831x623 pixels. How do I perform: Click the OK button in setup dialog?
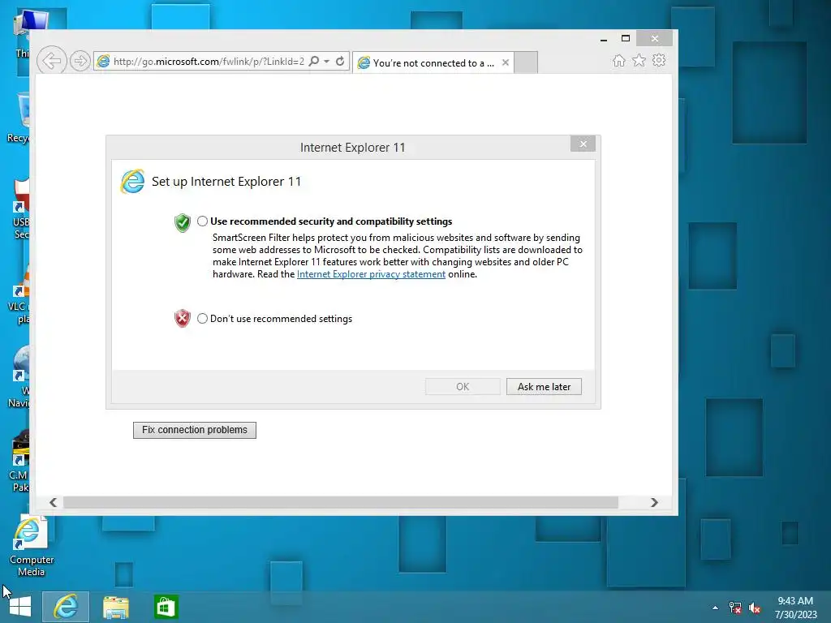pos(463,387)
